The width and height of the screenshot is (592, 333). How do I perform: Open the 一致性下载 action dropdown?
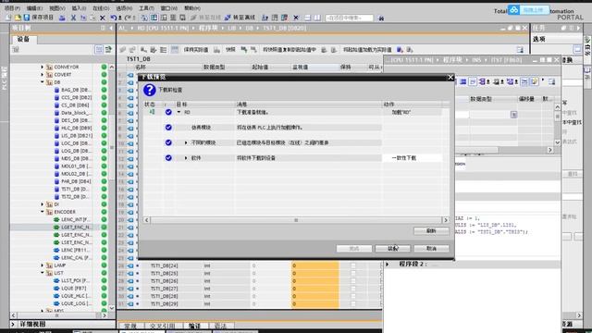click(x=412, y=158)
